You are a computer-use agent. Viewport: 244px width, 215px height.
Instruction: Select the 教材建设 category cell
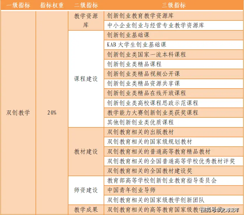pos(86,152)
